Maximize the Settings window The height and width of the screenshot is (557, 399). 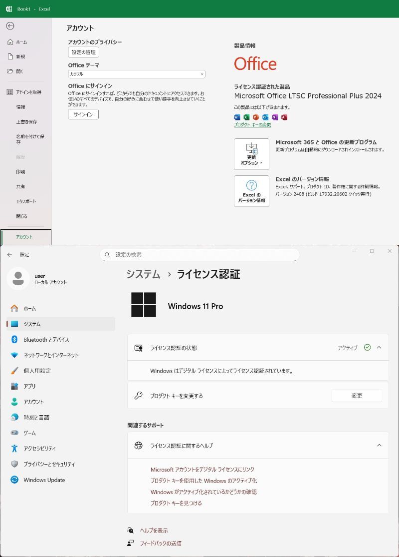[372, 251]
